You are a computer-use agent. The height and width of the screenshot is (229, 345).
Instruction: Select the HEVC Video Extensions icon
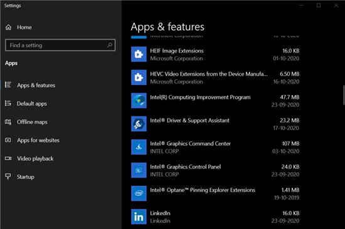click(x=139, y=78)
